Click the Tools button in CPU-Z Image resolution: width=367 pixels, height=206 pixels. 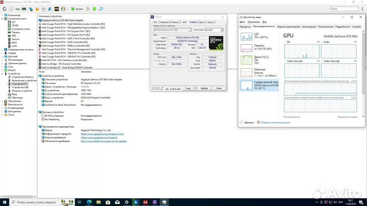click(x=188, y=89)
